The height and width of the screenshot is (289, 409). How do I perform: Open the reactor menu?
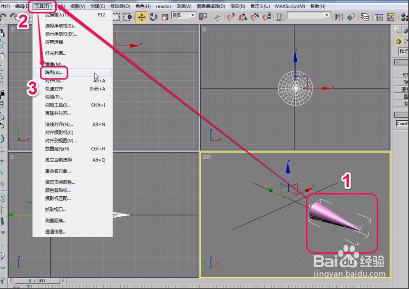coord(164,6)
